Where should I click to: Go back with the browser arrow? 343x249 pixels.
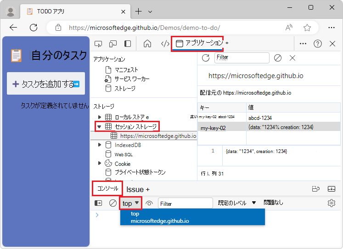pos(13,28)
